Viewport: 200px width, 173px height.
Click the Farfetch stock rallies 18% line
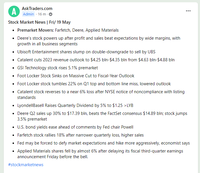pyautogui.click(x=80, y=135)
